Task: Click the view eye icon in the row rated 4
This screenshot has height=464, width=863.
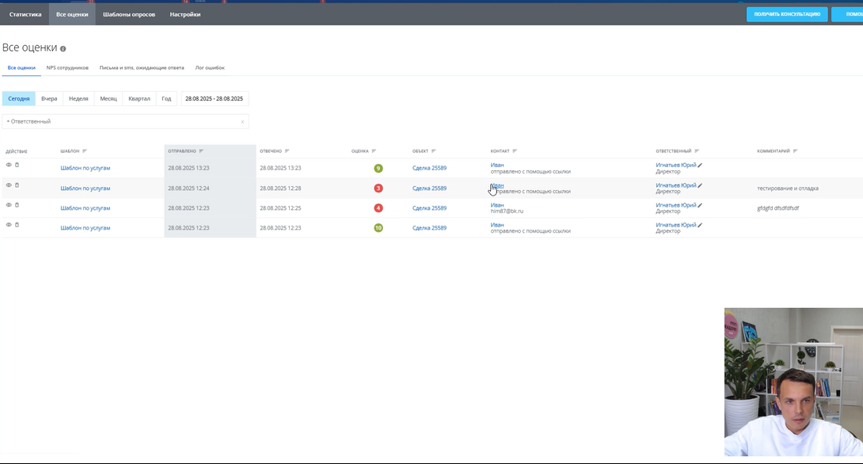Action: coord(9,205)
